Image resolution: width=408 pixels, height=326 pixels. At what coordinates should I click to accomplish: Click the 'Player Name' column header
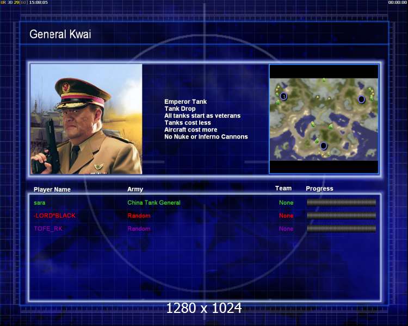pyautogui.click(x=52, y=190)
